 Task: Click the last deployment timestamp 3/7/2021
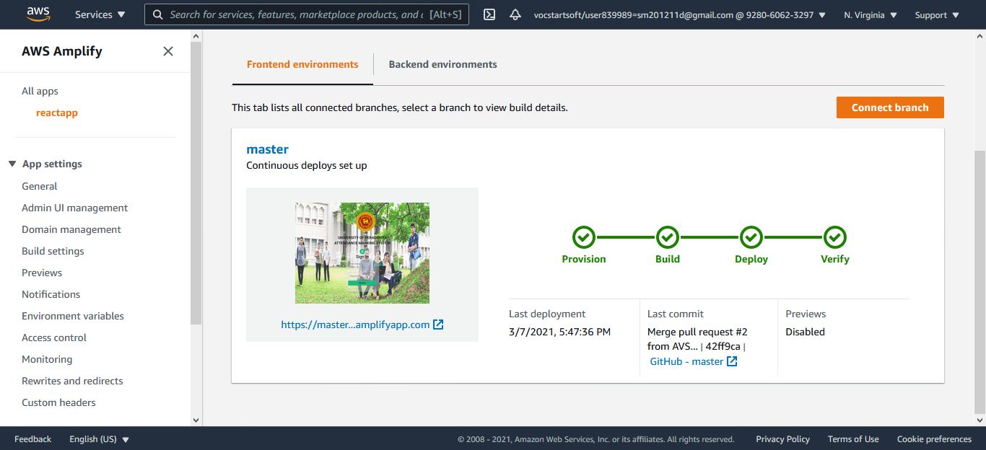point(559,332)
